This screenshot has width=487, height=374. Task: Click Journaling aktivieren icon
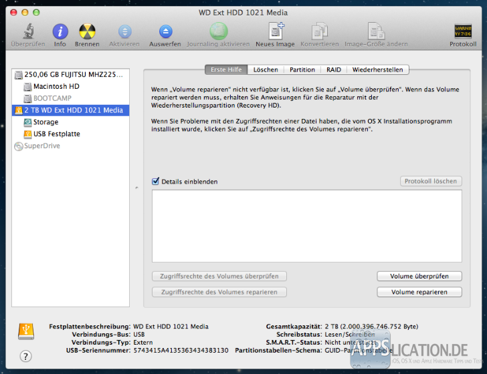(219, 31)
